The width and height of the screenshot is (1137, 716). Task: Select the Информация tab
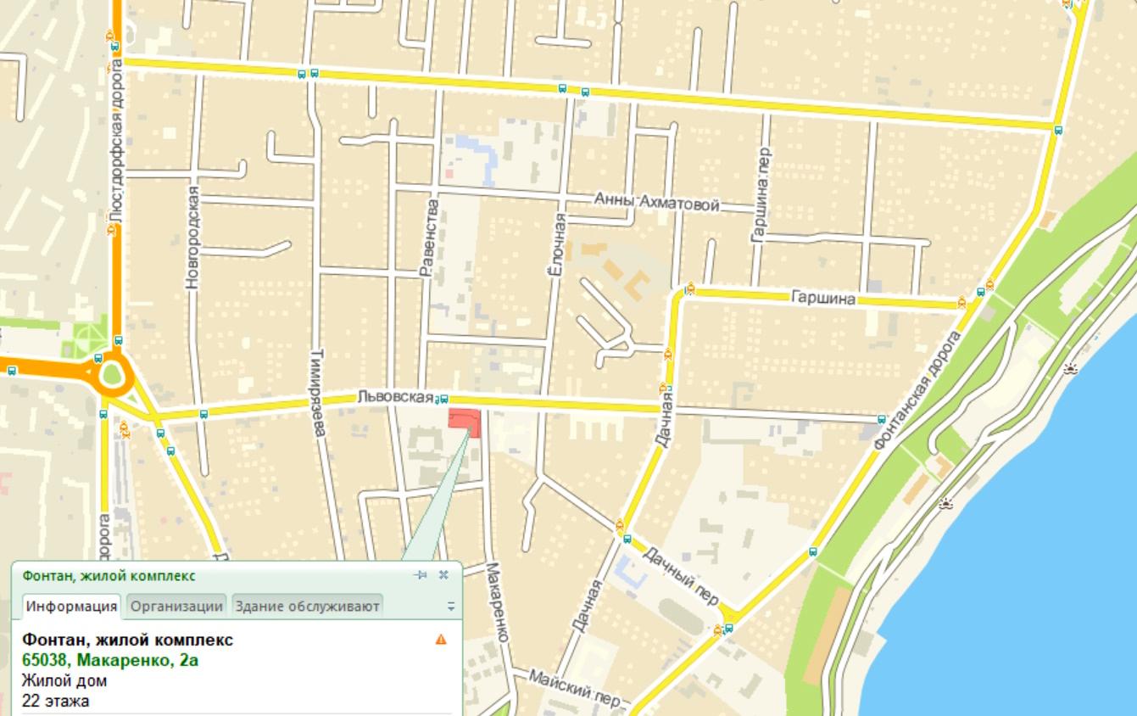[x=71, y=606]
